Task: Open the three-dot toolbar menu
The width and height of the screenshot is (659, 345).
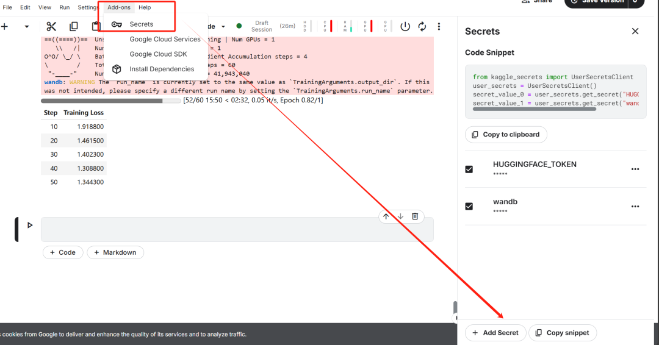Action: 439,26
